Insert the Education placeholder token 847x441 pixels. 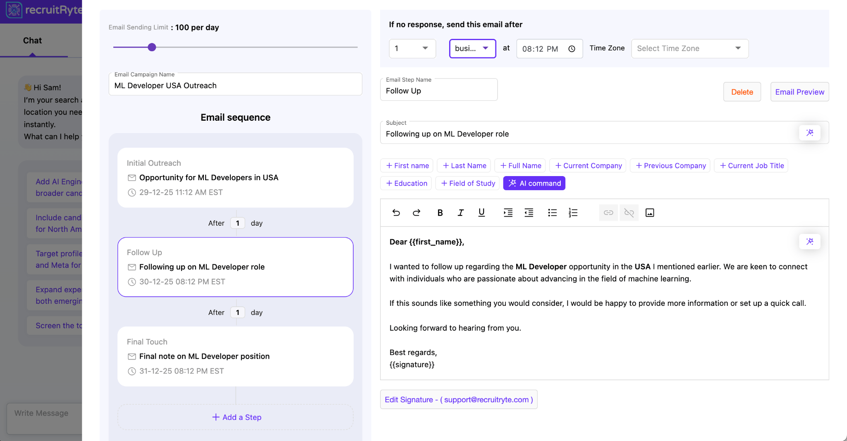406,183
